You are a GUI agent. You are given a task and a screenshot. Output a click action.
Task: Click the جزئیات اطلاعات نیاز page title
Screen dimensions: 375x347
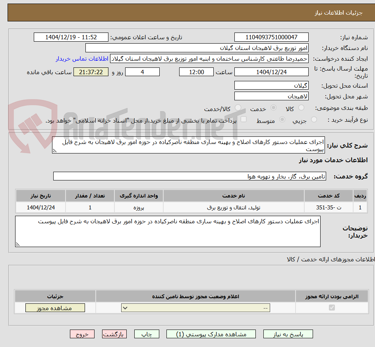point(338,13)
